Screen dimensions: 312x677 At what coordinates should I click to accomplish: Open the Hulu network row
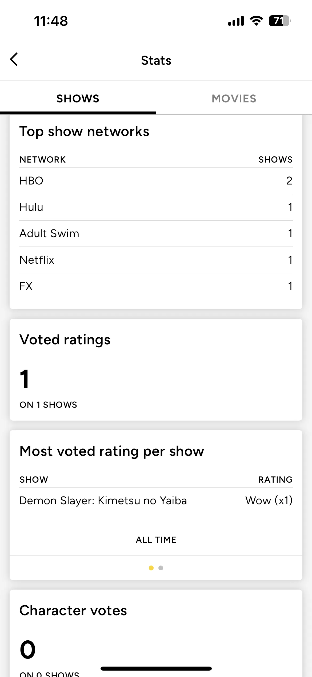click(x=156, y=207)
